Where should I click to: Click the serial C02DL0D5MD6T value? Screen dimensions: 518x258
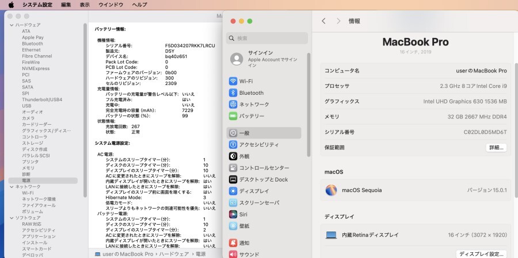(485, 132)
